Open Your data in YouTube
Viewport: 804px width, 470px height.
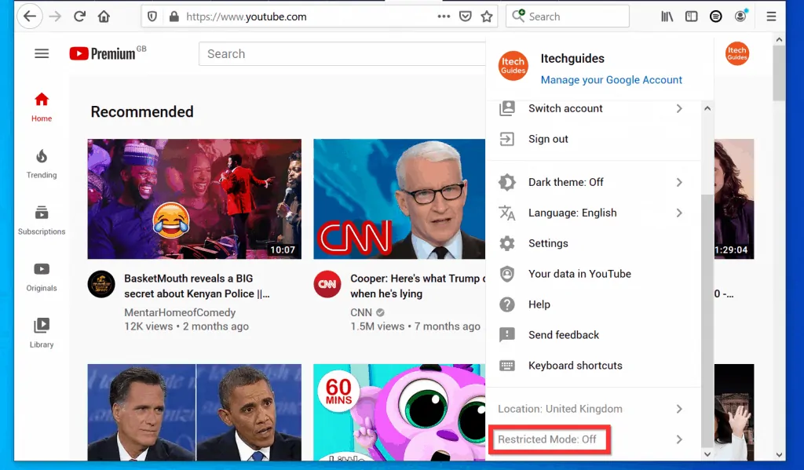(593, 274)
